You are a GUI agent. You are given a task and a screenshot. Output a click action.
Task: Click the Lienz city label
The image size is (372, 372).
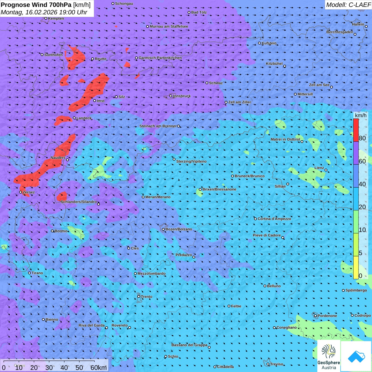coord(319,168)
